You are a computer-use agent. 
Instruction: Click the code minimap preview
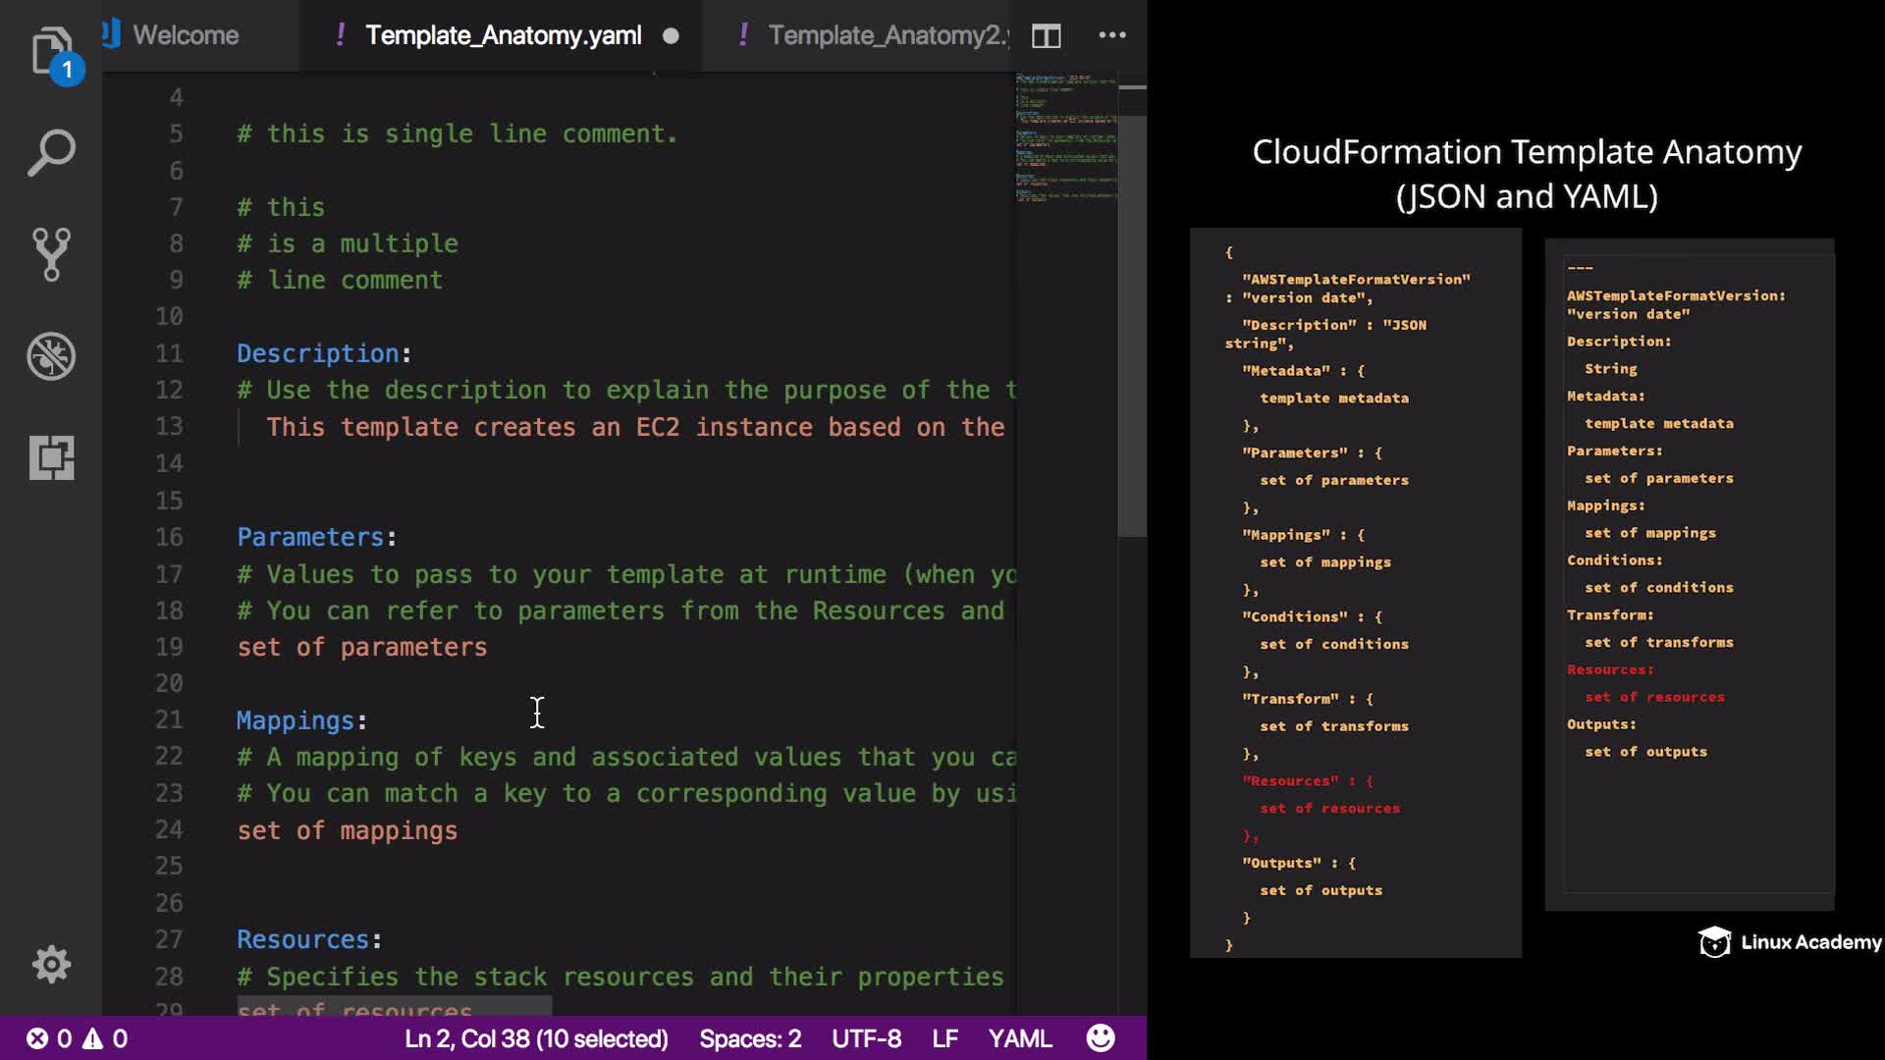pyautogui.click(x=1066, y=137)
